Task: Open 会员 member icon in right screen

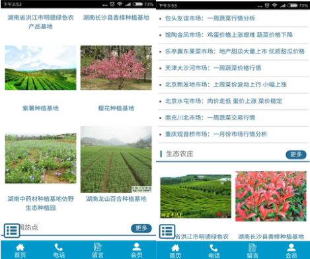Action: (291, 251)
